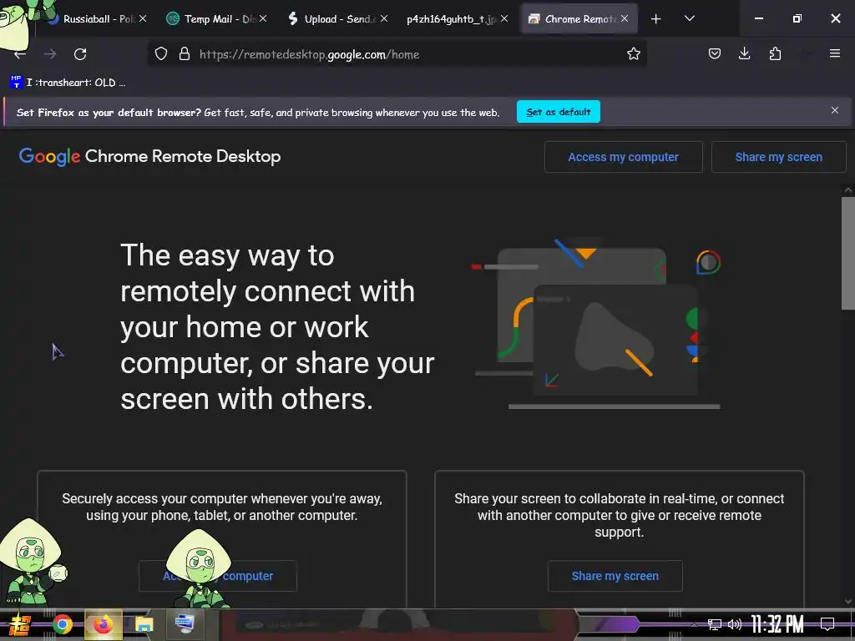Click the Firefox taskbar icon
855x641 pixels.
click(x=103, y=624)
